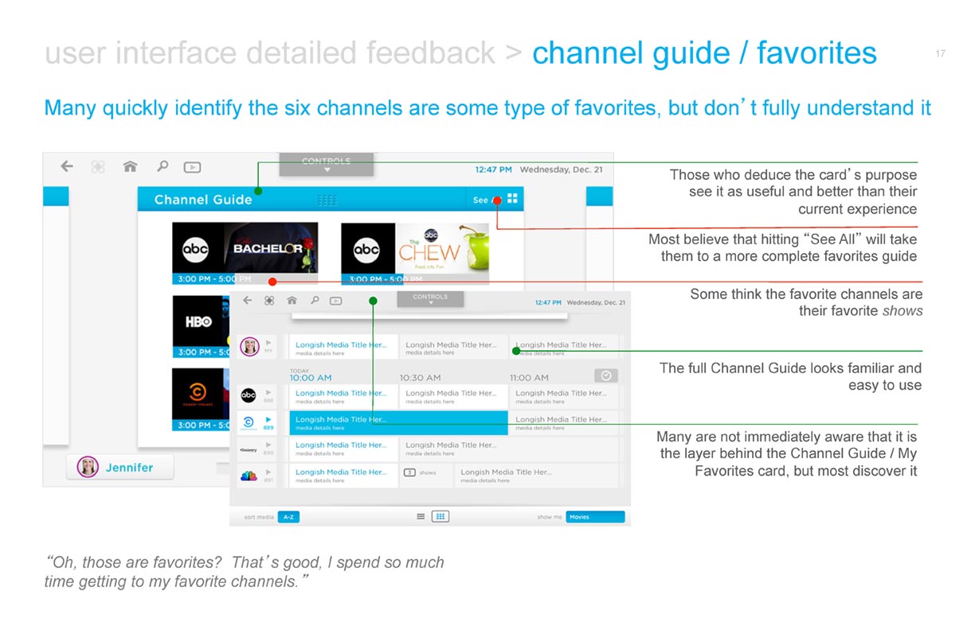The height and width of the screenshot is (630, 975).
Task: Click the profile avatar in the MY row
Action: (x=249, y=347)
